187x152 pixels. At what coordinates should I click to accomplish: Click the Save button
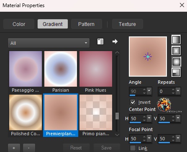[107, 148]
